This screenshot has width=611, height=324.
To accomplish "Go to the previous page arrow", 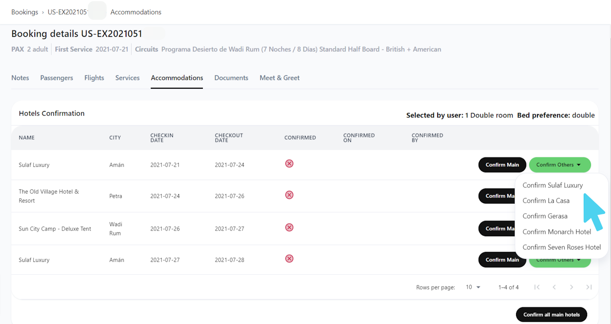I will pos(554,287).
